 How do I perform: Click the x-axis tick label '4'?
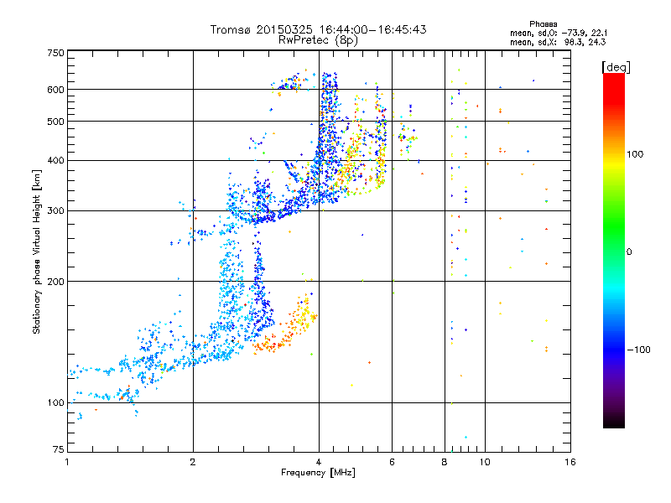(319, 462)
